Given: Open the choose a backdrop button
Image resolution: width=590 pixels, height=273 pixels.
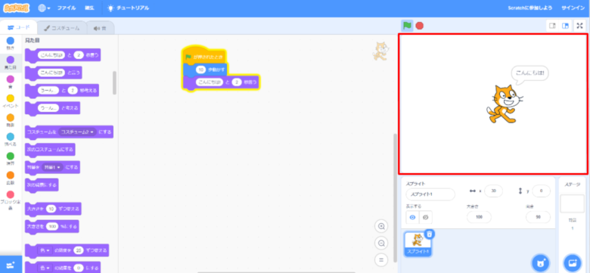Looking at the screenshot, I should [x=573, y=262].
